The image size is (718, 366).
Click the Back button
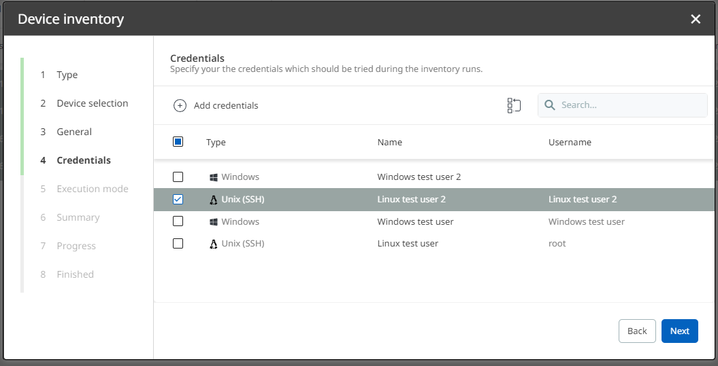[x=636, y=331]
